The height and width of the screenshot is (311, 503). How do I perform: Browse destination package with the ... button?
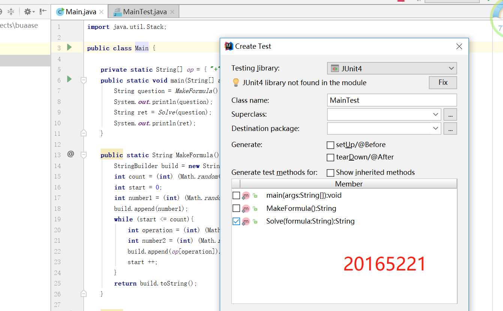(450, 128)
